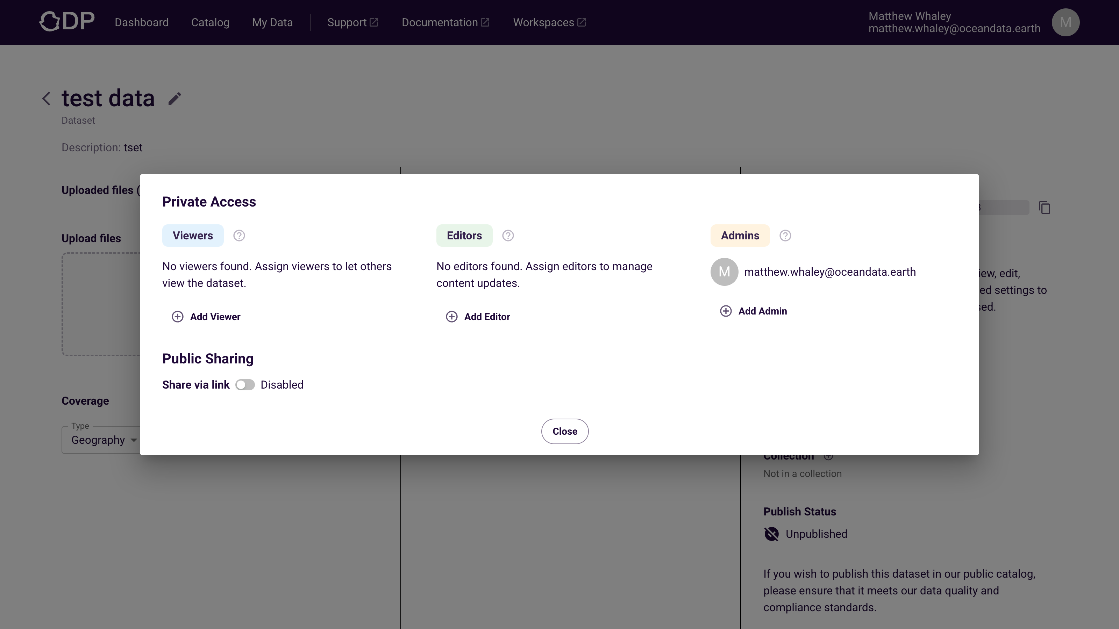The image size is (1119, 629).
Task: Click the DP logo in the navbar
Action: (66, 21)
